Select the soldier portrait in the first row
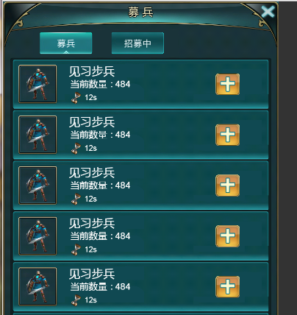Screen dimensions: 297x315 pyautogui.click(x=37, y=84)
